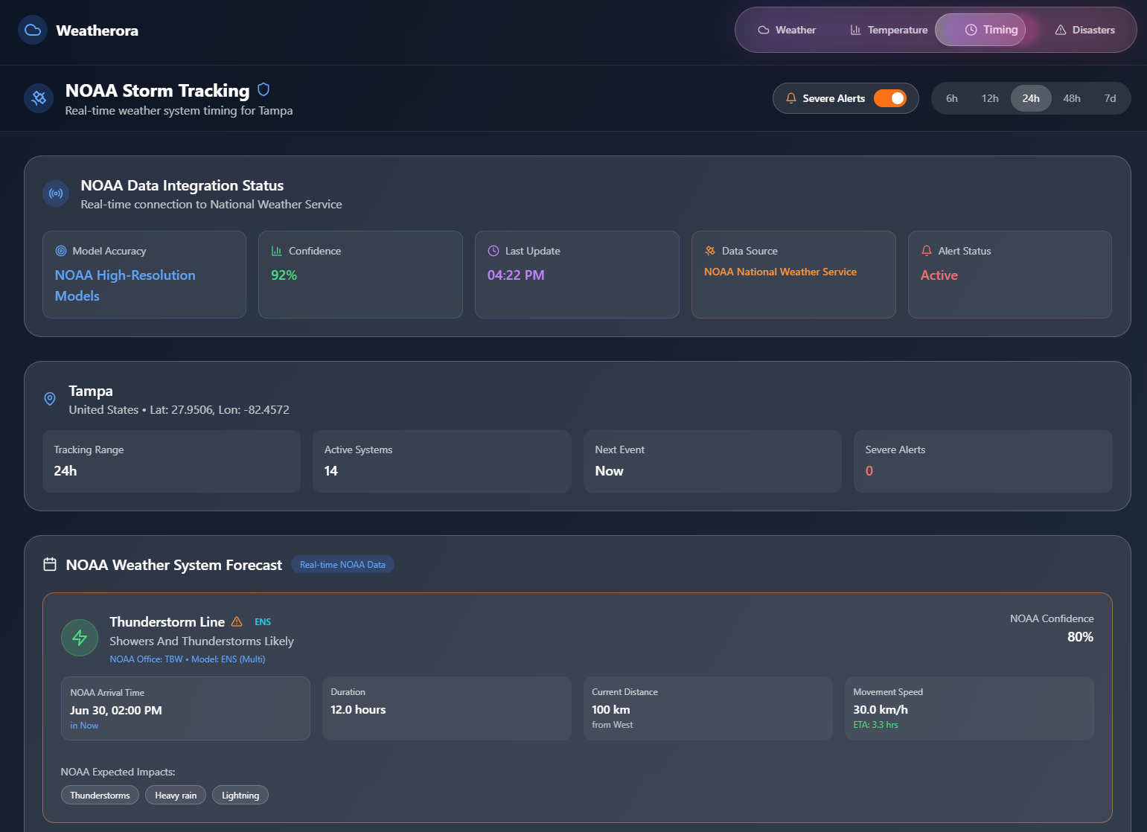
Task: Toggle the Severe Alerts switch
Action: [889, 98]
